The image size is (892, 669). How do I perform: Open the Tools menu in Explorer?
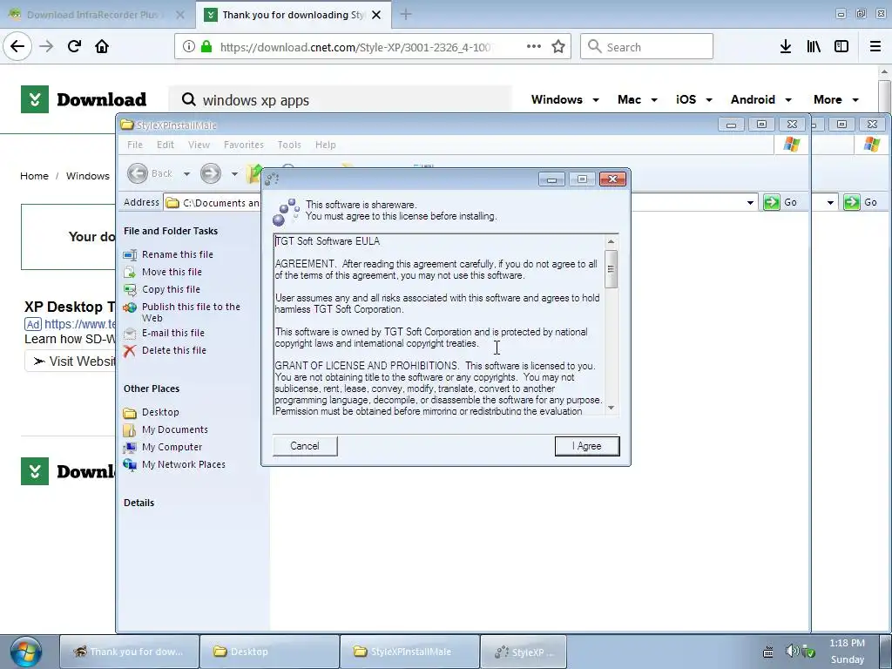tap(289, 145)
